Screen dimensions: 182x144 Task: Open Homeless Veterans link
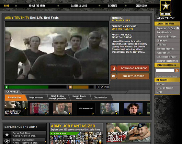pos(165,49)
